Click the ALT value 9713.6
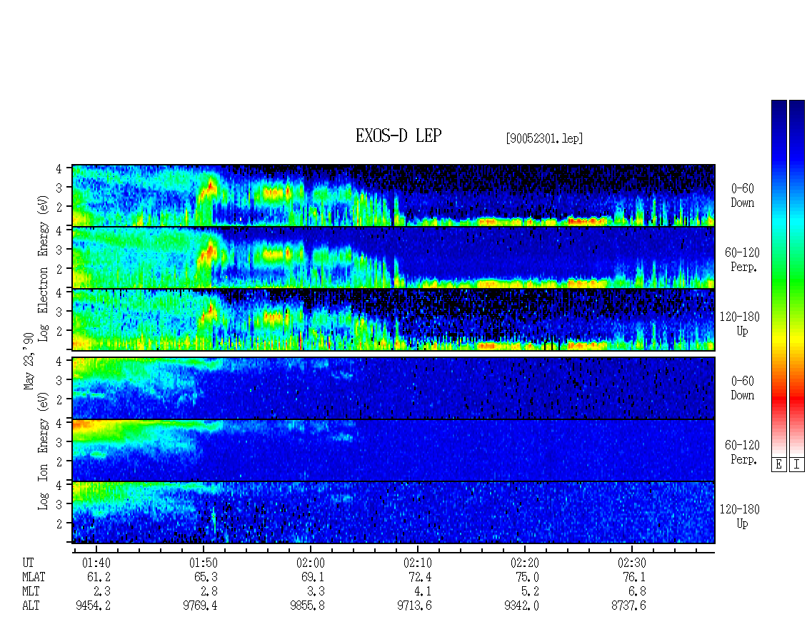807x624 pixels. pyautogui.click(x=414, y=606)
